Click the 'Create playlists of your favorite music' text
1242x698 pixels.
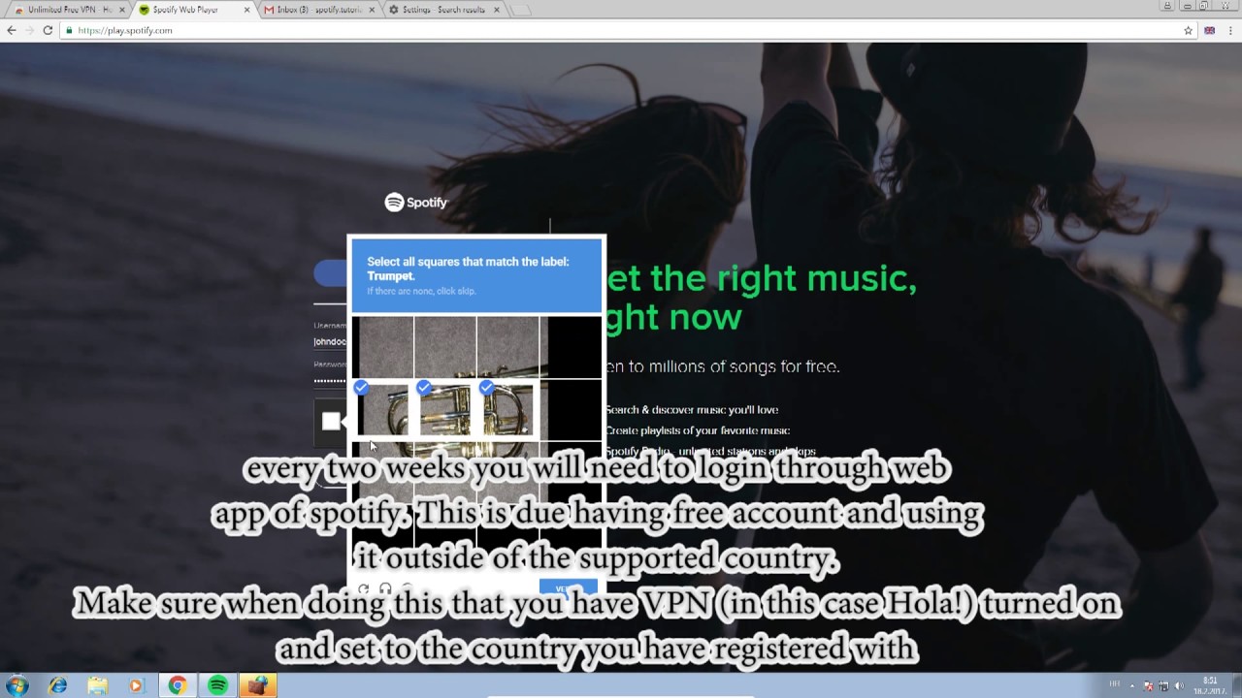point(698,430)
